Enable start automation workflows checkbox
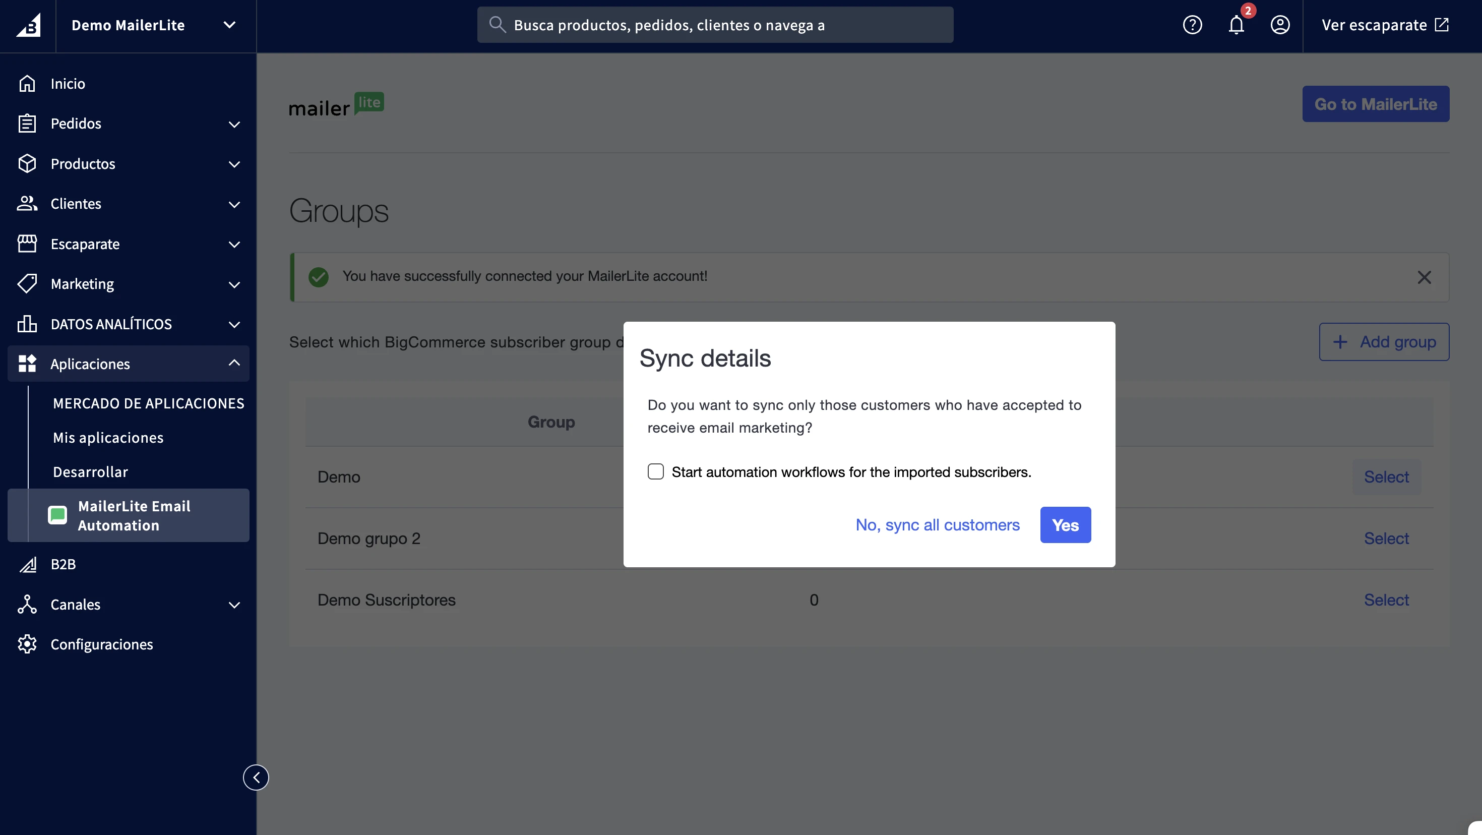 tap(655, 472)
